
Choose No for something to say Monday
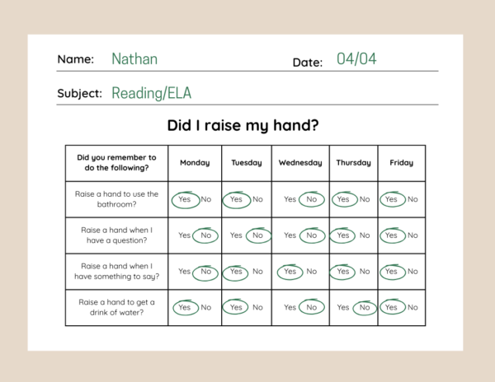[x=205, y=272]
